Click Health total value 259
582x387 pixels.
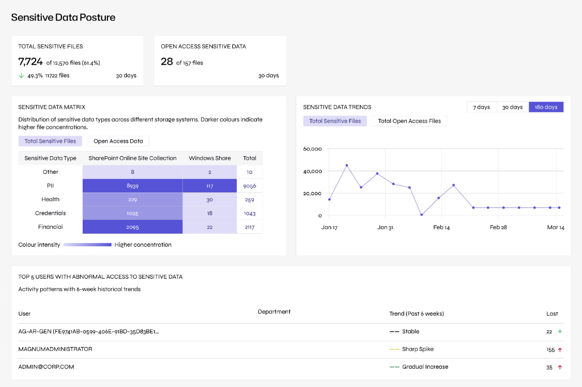(250, 199)
